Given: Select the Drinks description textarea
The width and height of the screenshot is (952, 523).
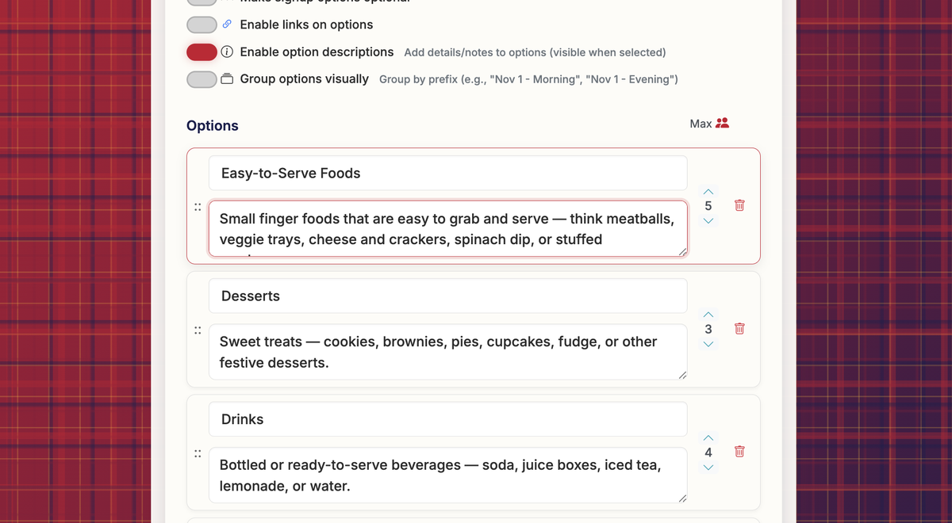Looking at the screenshot, I should click(x=447, y=474).
